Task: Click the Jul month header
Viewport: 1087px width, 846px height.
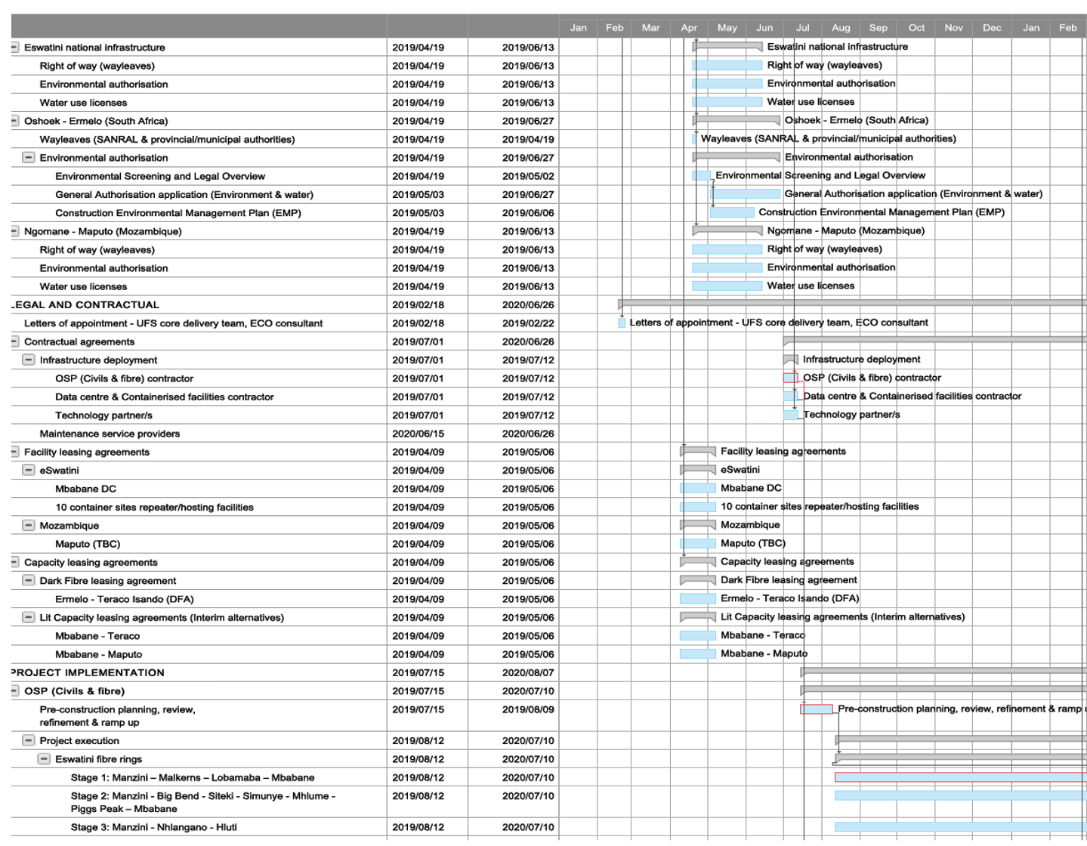Action: click(x=802, y=28)
